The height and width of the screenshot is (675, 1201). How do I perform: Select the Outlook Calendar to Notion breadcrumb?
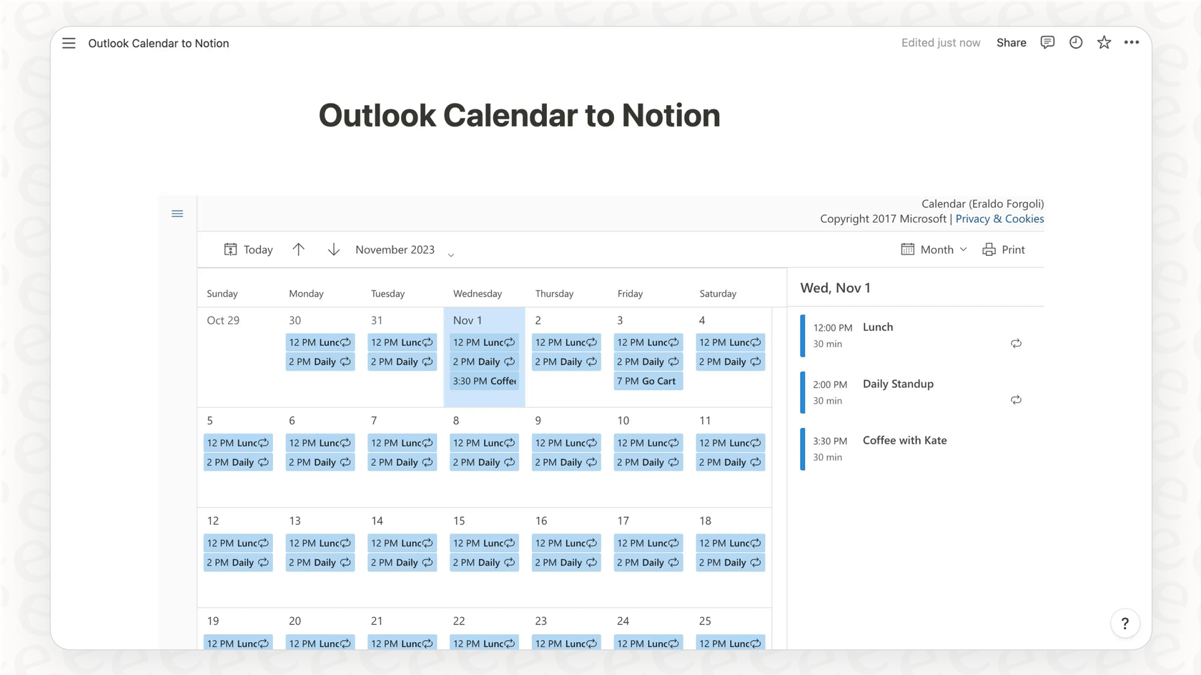158,43
